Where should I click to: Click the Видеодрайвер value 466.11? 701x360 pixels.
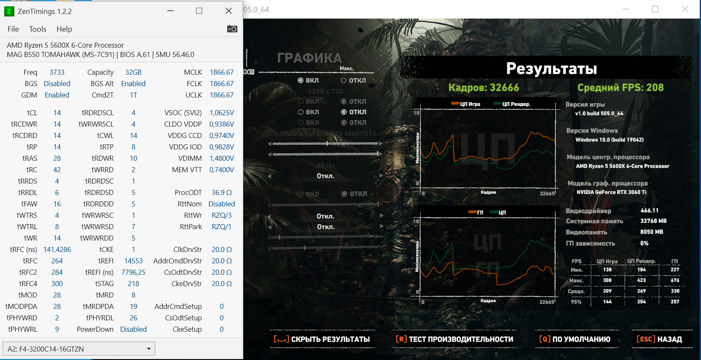(649, 210)
